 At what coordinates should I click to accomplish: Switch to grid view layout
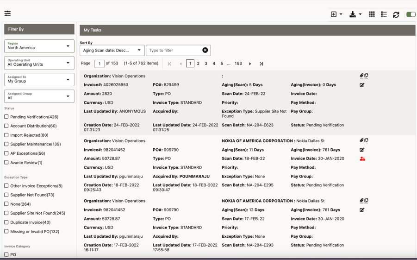click(372, 14)
